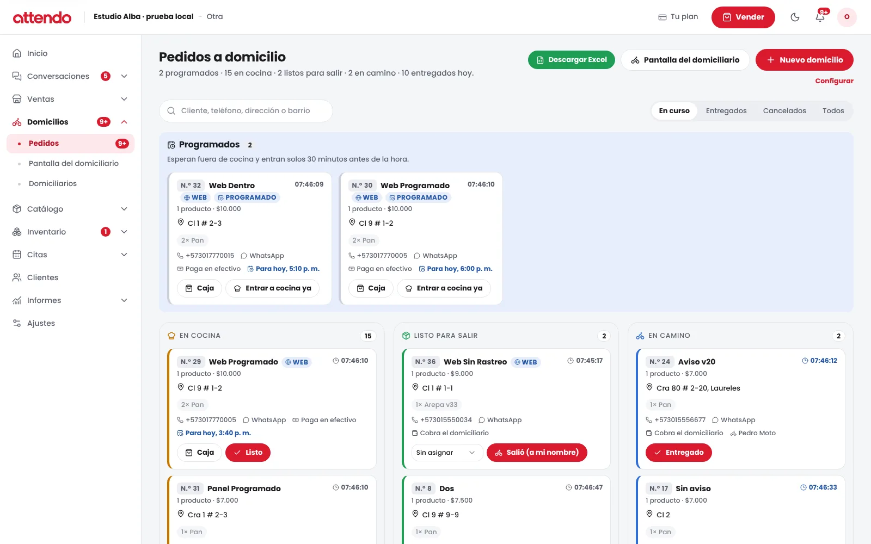Click the Conversaciones chat icon
This screenshot has height=544, width=871.
coord(17,76)
